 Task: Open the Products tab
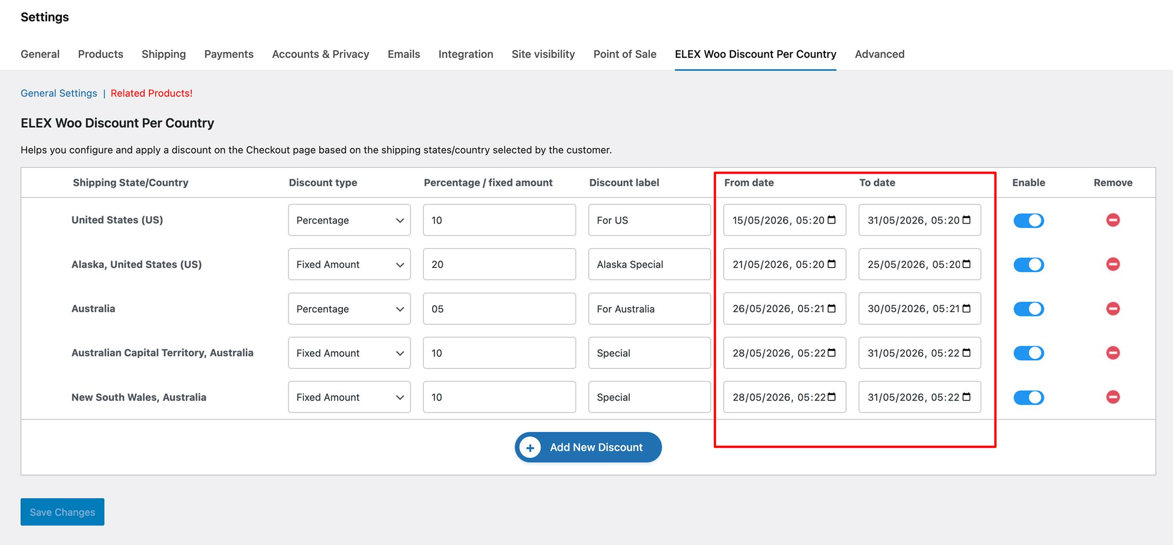[100, 54]
